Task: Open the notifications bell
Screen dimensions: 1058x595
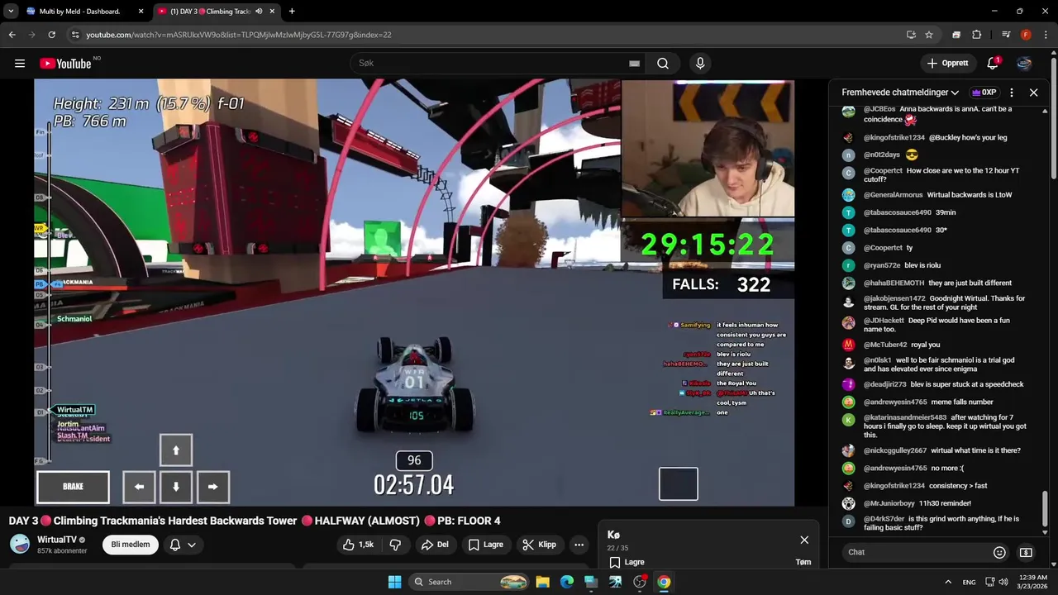Action: point(993,63)
